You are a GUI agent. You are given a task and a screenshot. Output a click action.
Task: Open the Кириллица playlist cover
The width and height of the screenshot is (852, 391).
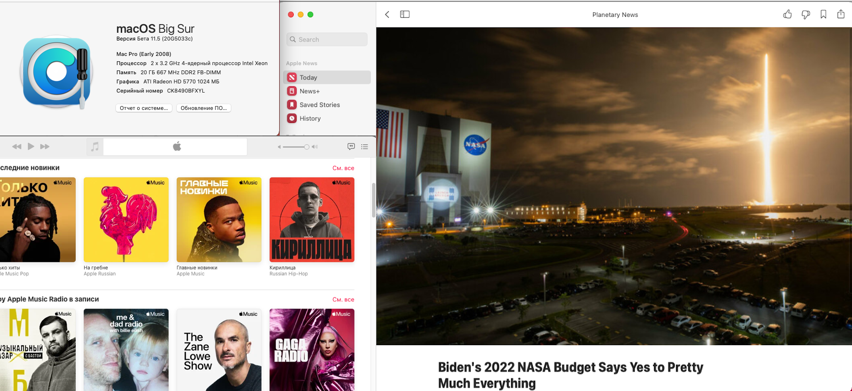click(312, 220)
